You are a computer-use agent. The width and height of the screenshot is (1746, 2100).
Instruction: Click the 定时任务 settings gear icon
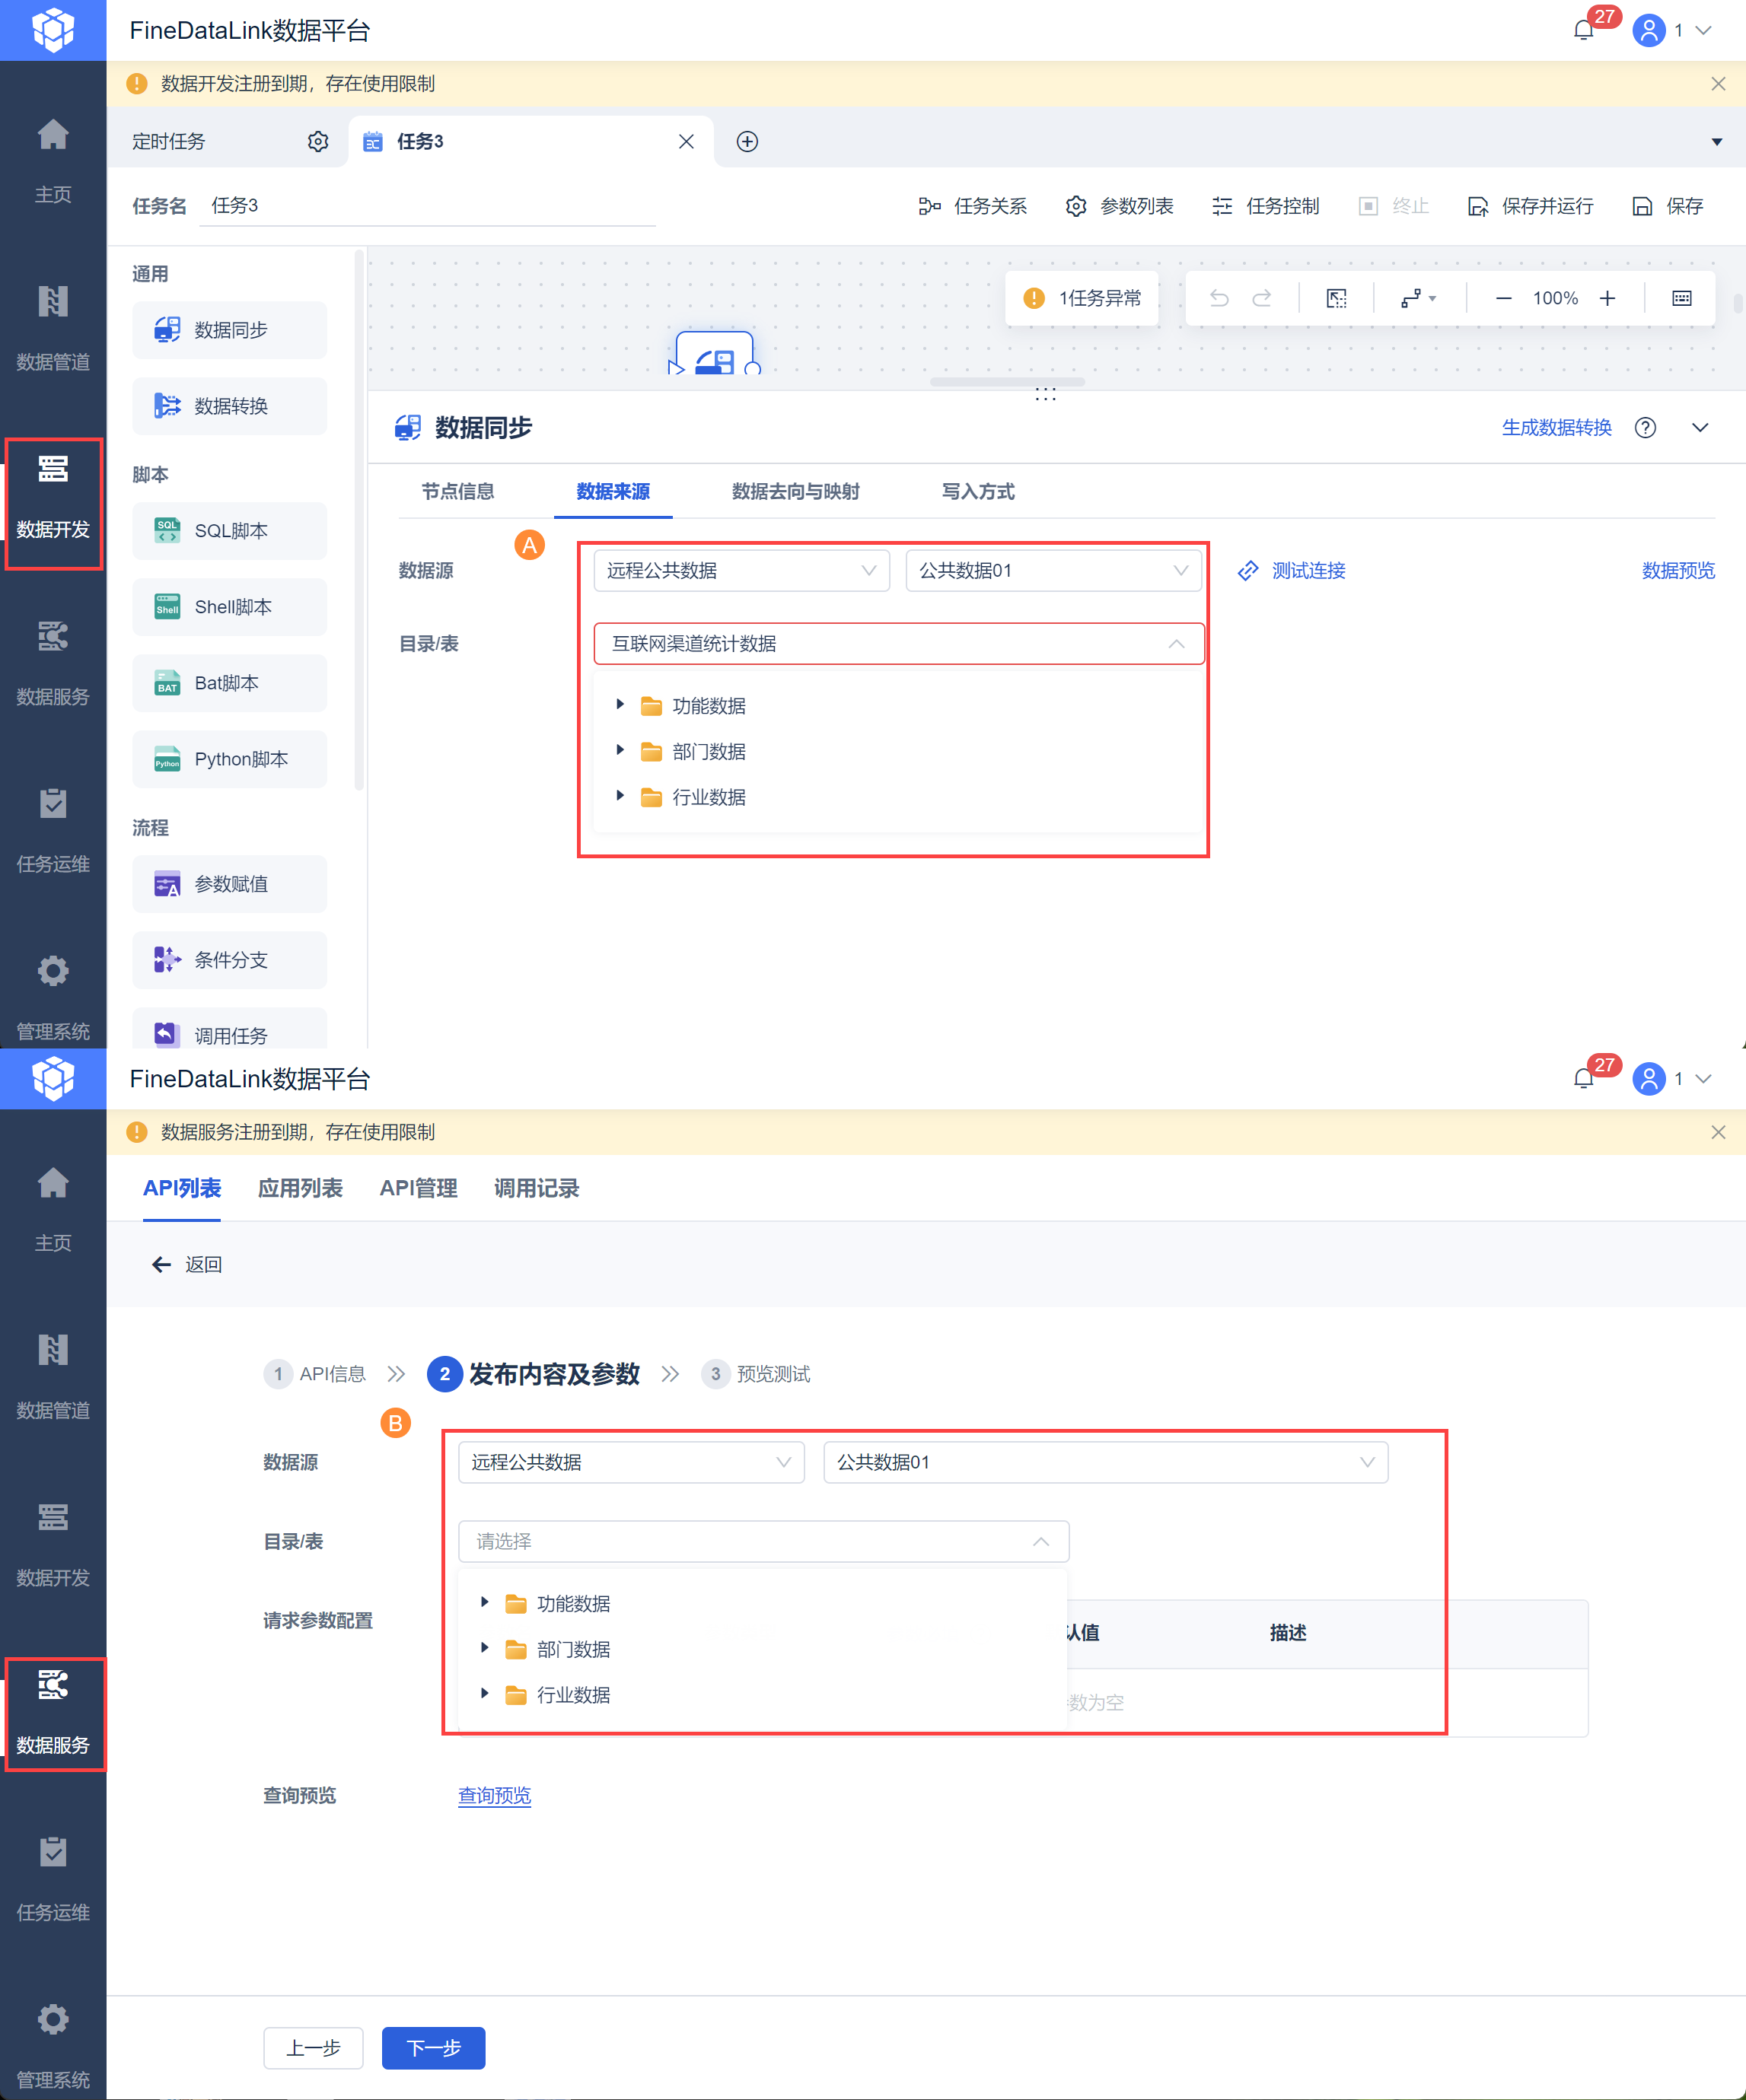click(318, 142)
